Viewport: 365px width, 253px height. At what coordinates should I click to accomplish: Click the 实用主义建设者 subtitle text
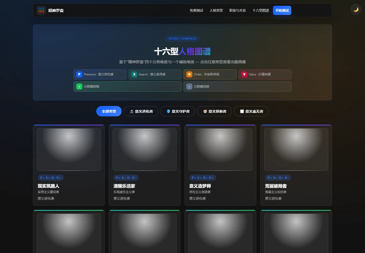pos(48,192)
